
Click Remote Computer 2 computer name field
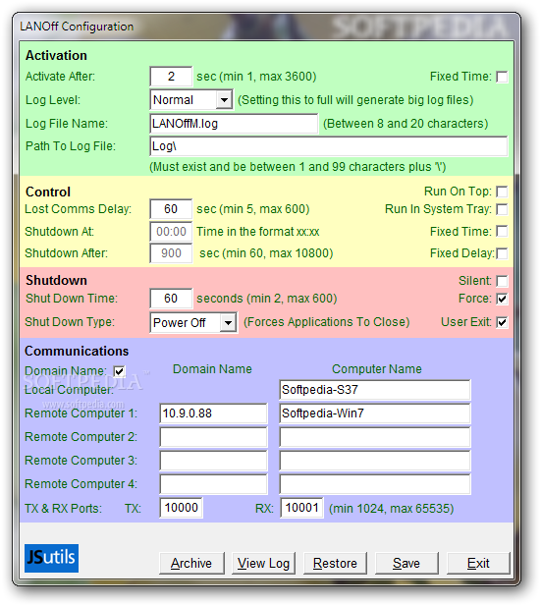pos(375,437)
